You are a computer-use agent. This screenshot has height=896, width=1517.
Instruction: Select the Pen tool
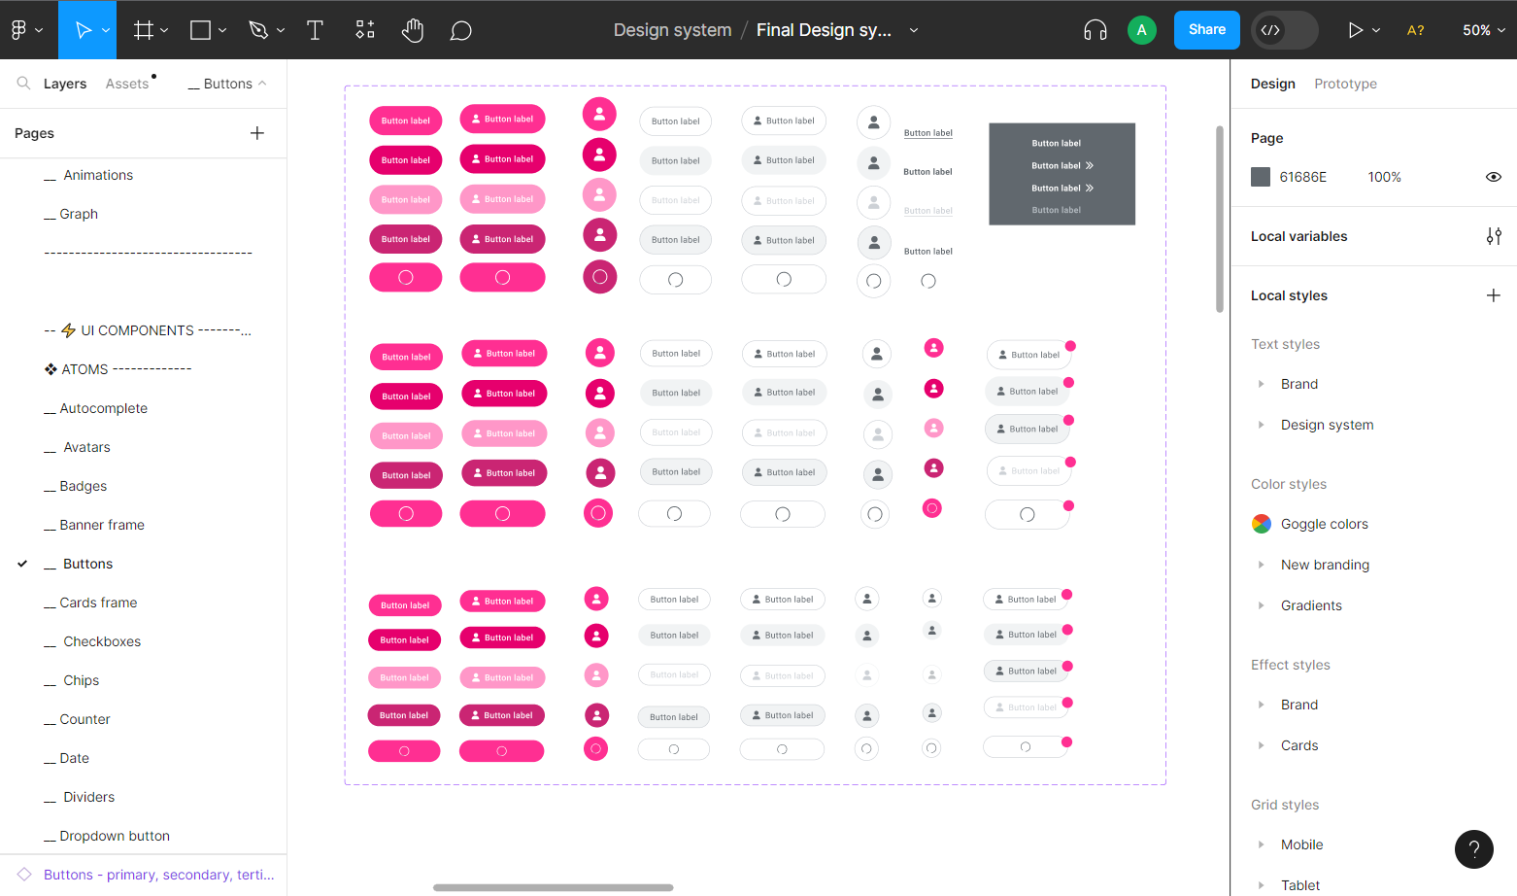point(258,30)
